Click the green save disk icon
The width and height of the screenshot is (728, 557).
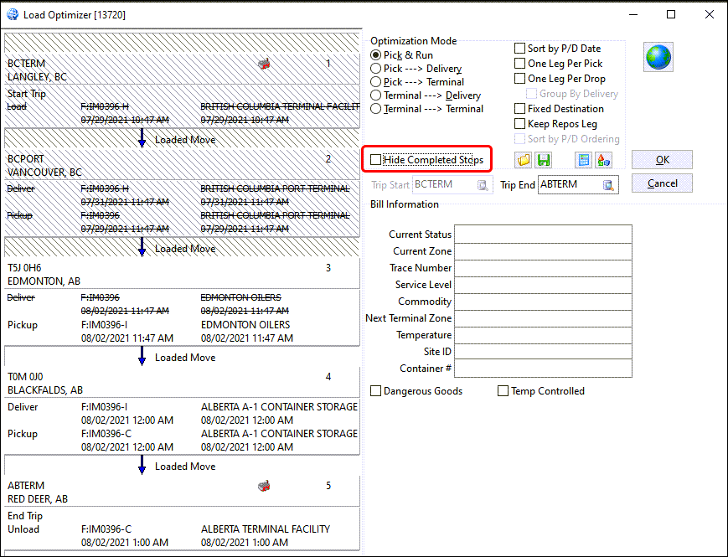coord(544,160)
